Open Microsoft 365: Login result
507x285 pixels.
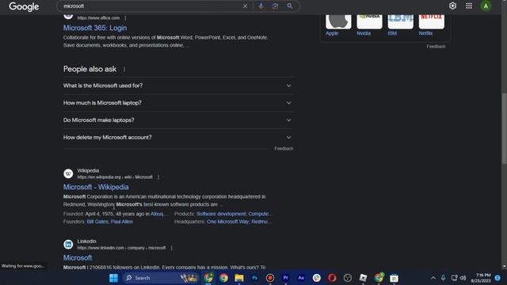click(x=95, y=28)
